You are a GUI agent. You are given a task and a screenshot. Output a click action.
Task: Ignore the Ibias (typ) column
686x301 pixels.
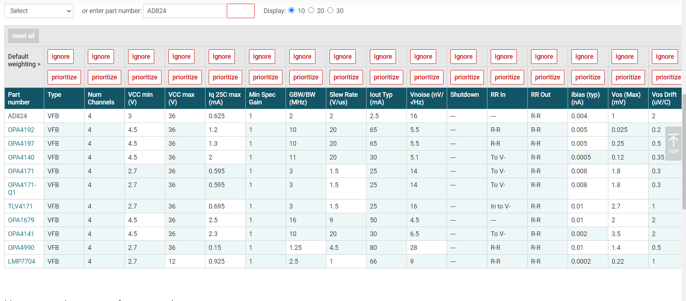point(584,57)
